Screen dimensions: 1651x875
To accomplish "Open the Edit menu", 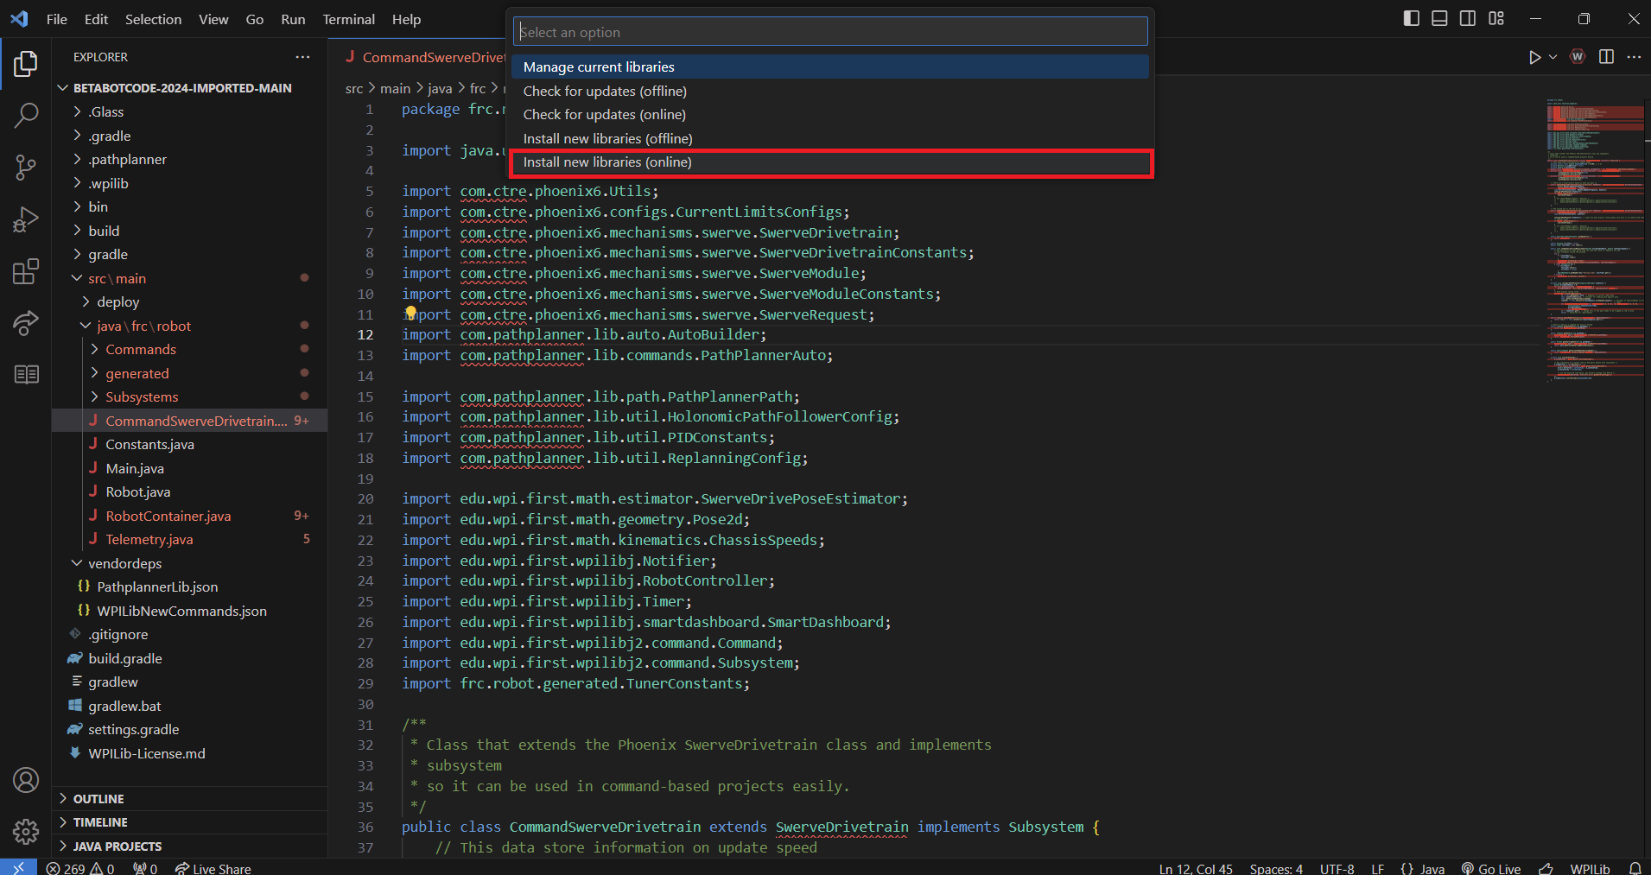I will (x=96, y=19).
